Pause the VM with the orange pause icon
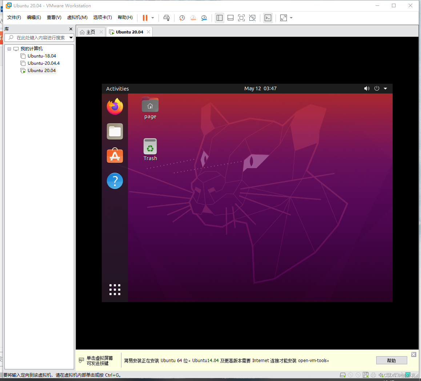This screenshot has height=381, width=421. [145, 18]
